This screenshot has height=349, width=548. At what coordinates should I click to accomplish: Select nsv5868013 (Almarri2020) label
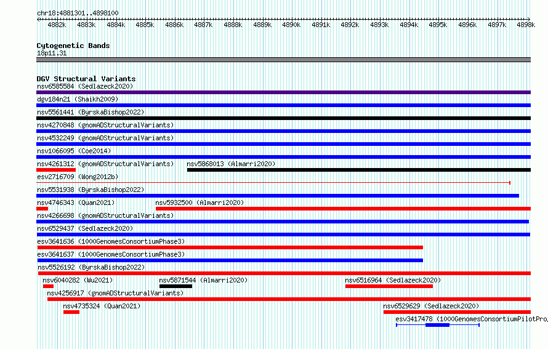coord(231,164)
